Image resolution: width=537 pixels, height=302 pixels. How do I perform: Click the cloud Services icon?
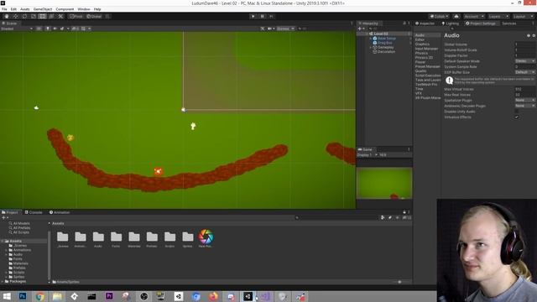[x=456, y=17]
